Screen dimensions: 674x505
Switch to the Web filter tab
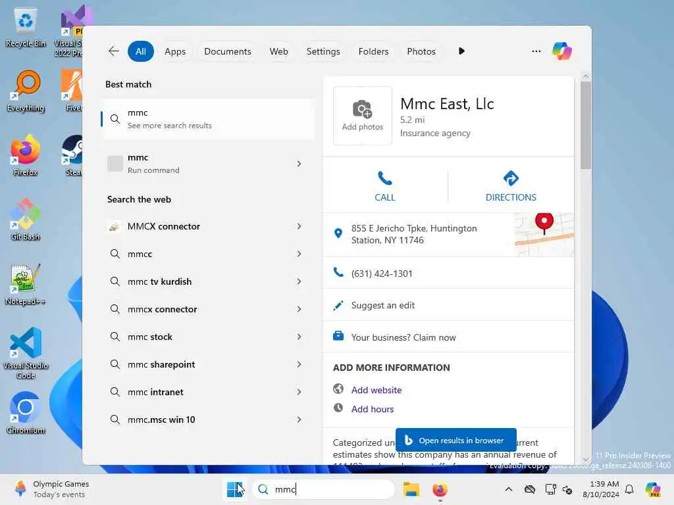click(x=278, y=51)
